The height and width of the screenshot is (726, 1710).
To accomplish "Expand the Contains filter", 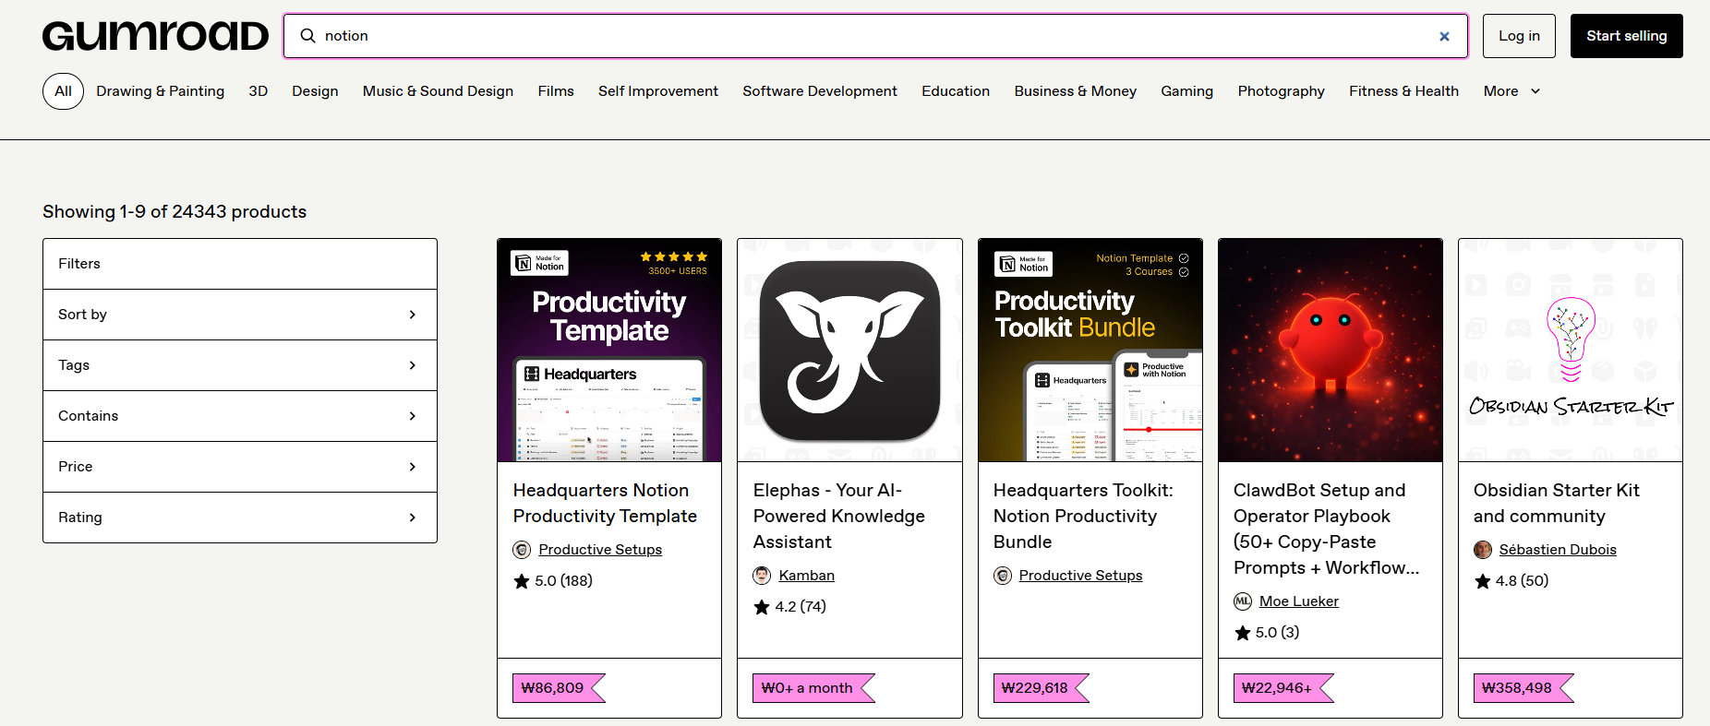I will pyautogui.click(x=240, y=416).
